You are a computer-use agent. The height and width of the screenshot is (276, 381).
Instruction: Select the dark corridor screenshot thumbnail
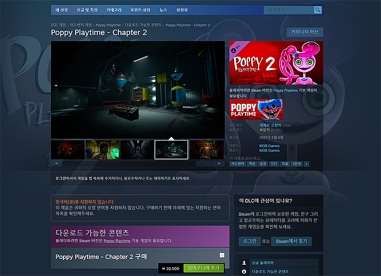[x=137, y=150]
